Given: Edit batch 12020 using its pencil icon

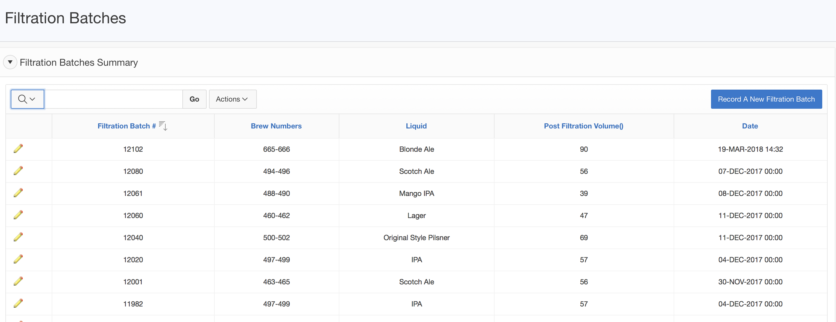Looking at the screenshot, I should click(x=18, y=259).
